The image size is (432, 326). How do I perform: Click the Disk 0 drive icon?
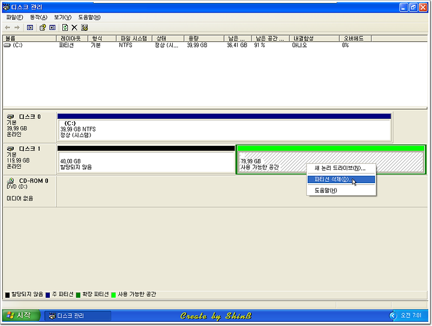click(x=10, y=117)
